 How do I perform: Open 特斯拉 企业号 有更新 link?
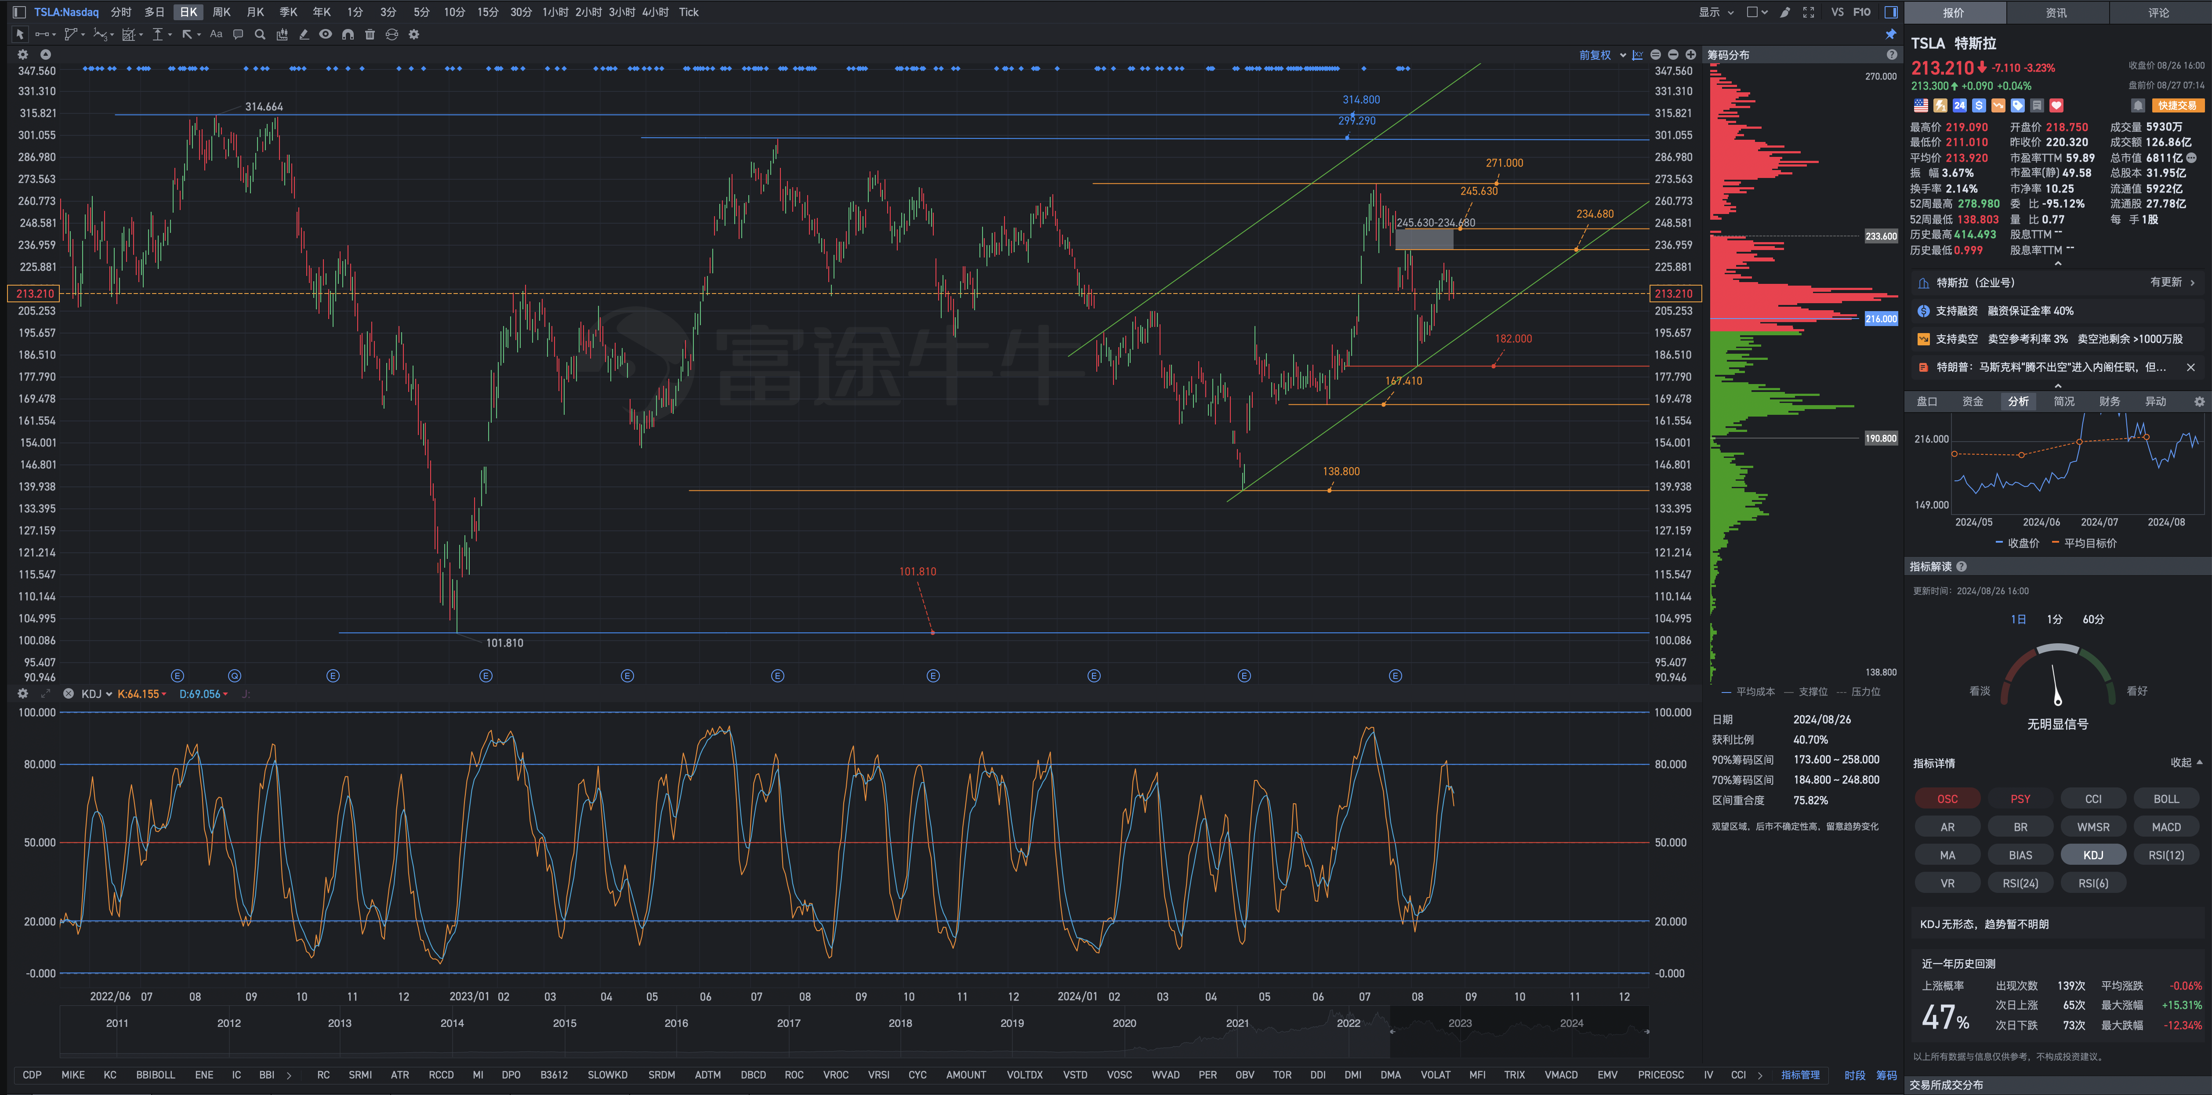(x=2172, y=283)
